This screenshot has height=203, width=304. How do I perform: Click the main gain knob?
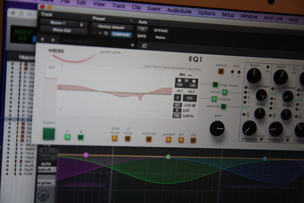(217, 128)
